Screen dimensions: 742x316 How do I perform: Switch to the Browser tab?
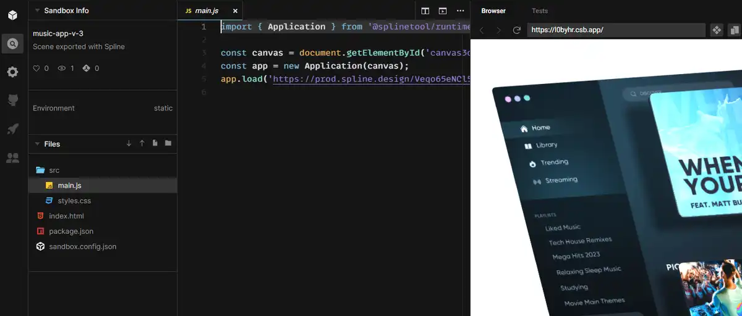coord(493,10)
